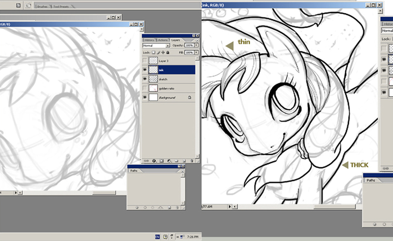Click the file browser icon in options bar

coord(18,5)
